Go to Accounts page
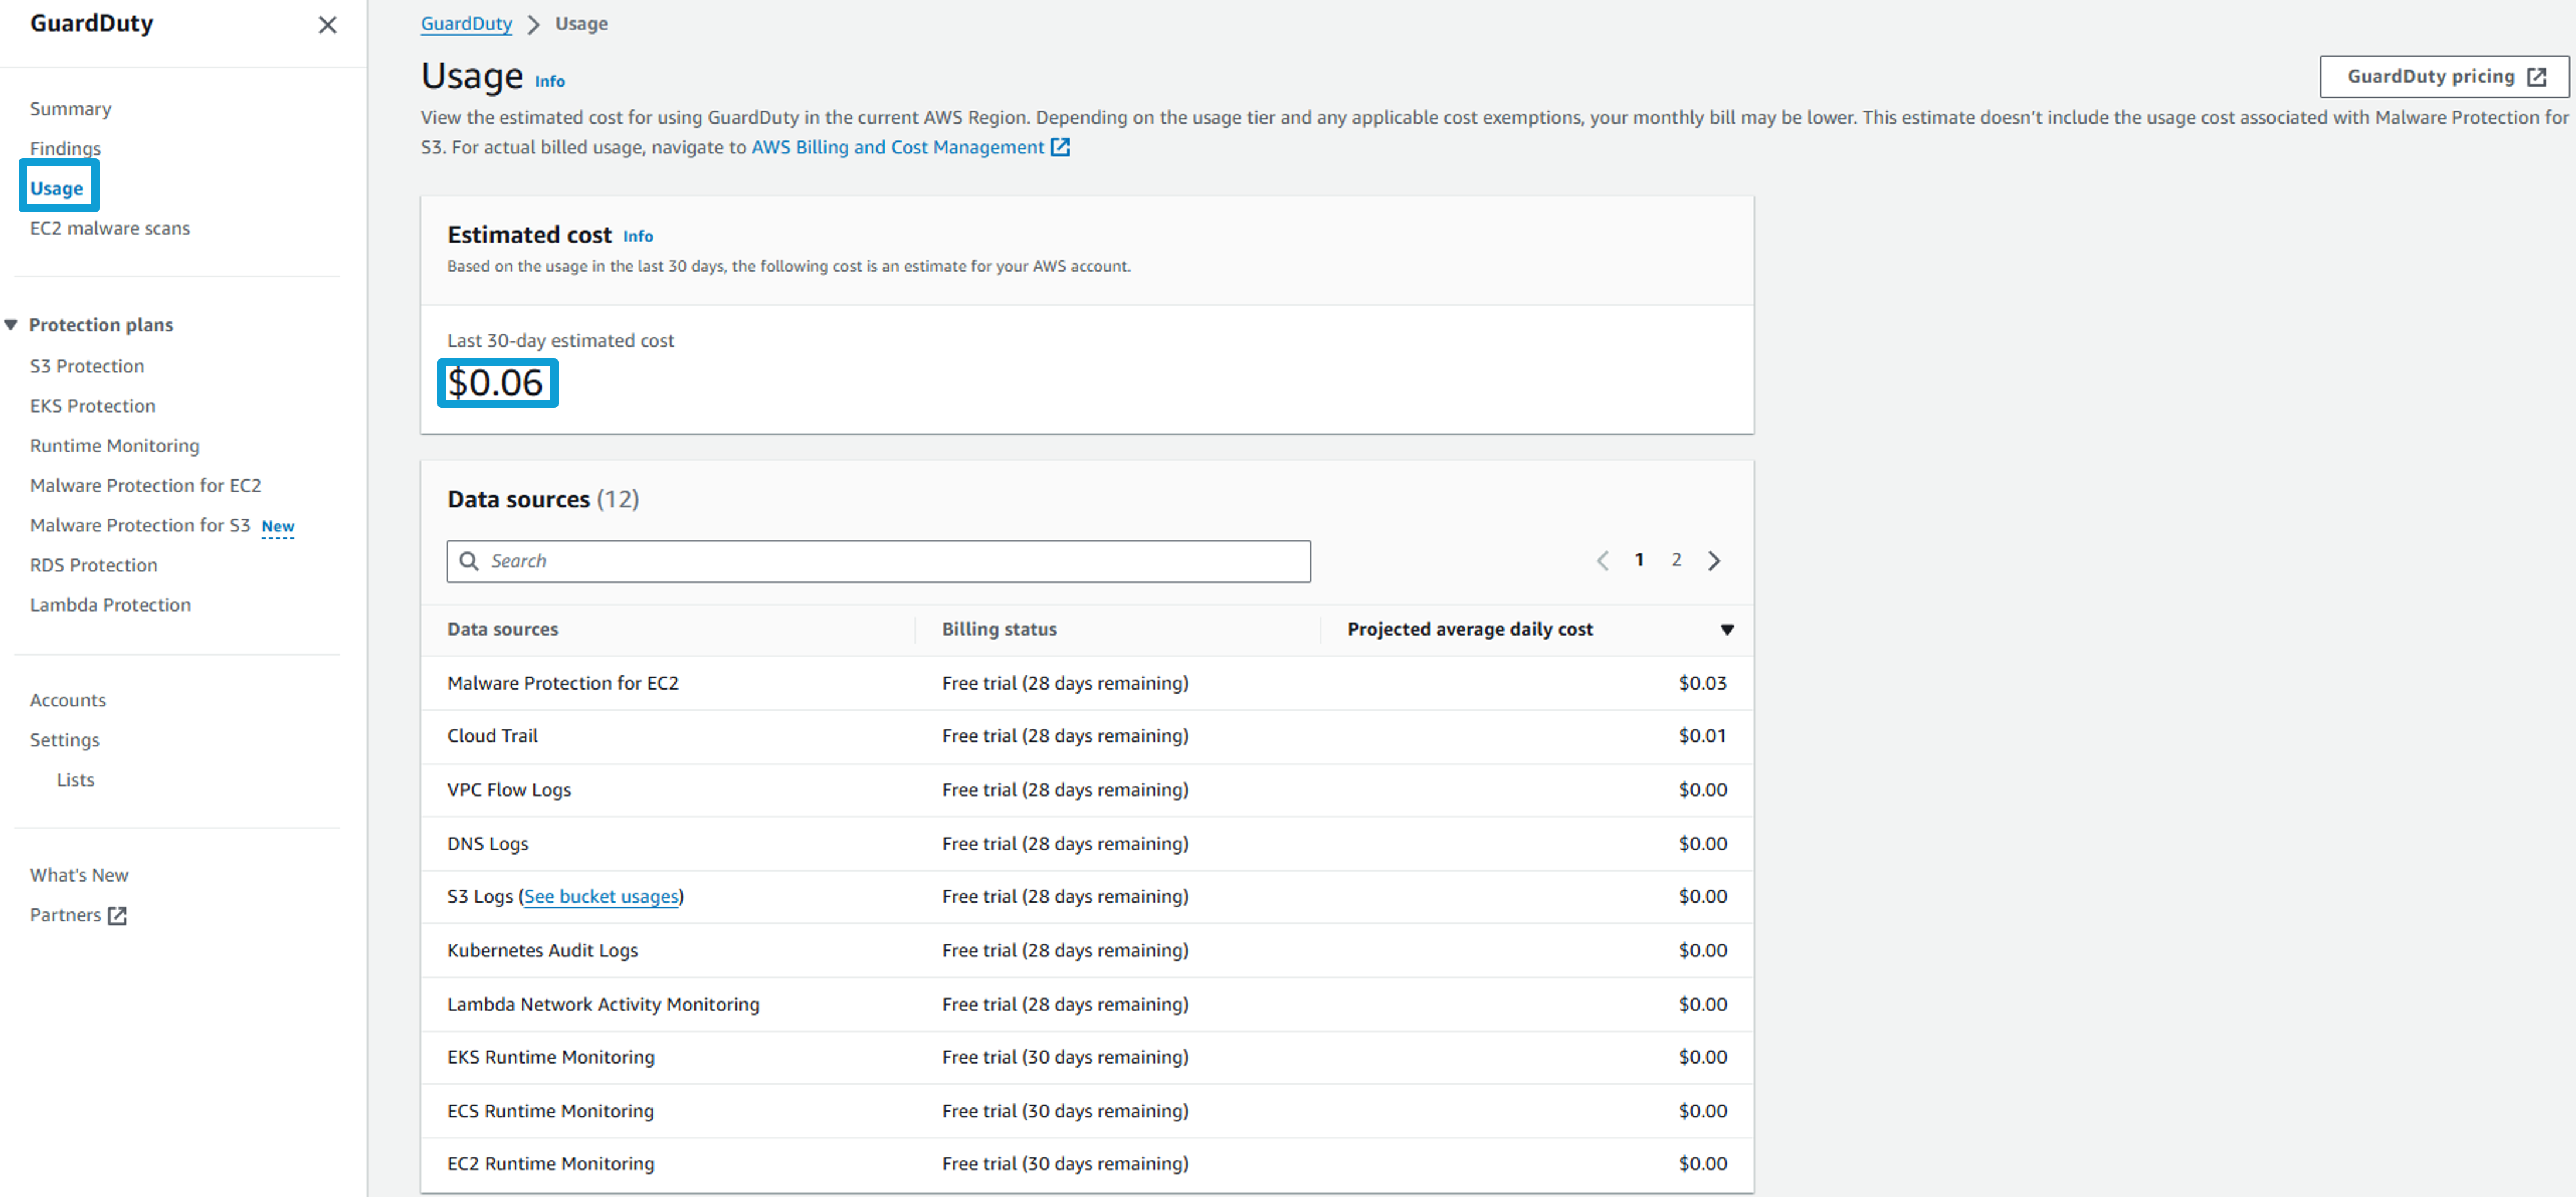Screen dimensions: 2576x1197 click(68, 700)
